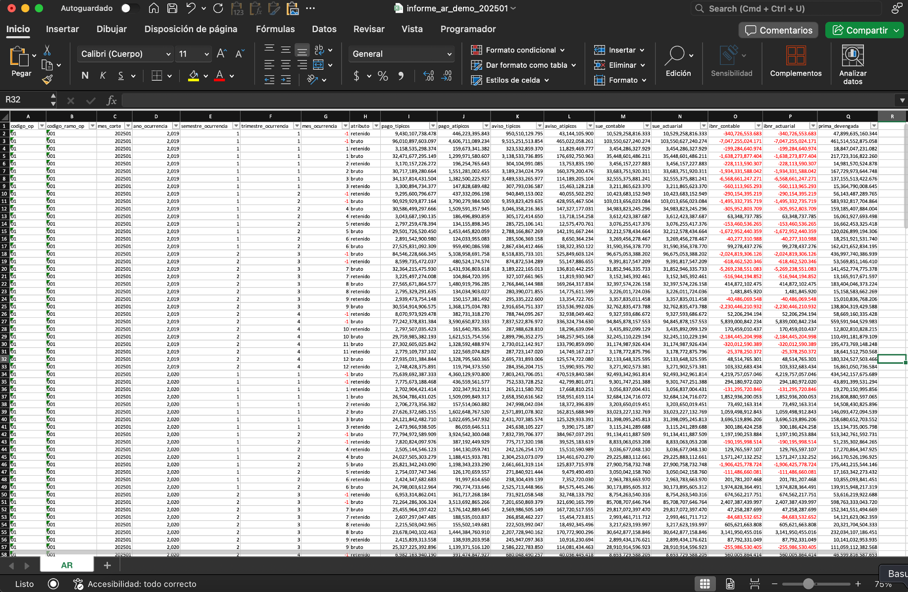Click Pegar paste button

coord(21,62)
